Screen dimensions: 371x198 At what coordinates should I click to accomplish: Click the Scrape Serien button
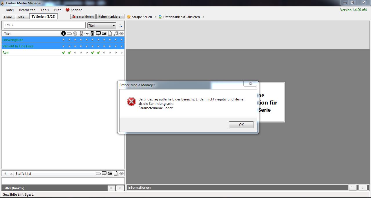140,17
